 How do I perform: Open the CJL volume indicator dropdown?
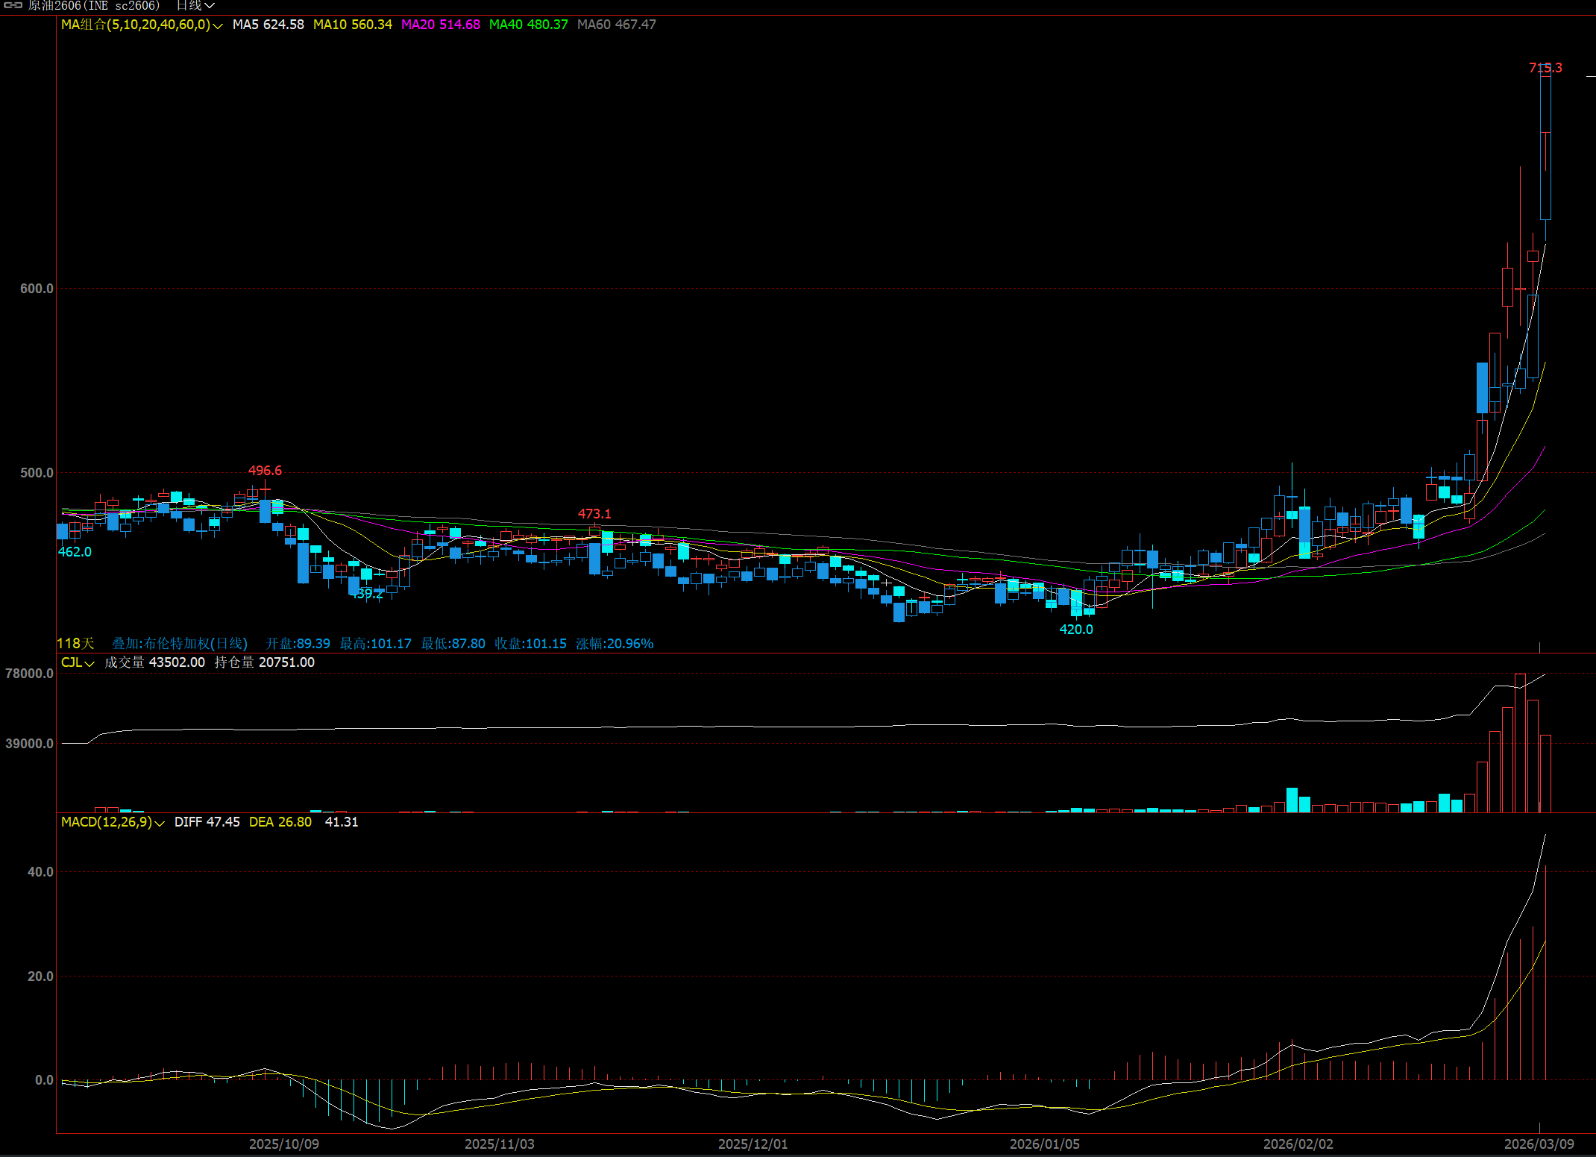[x=89, y=663]
